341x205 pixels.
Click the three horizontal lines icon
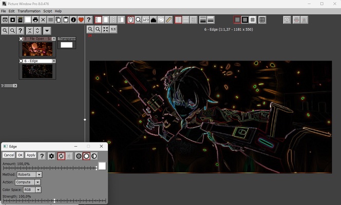coord(51,20)
